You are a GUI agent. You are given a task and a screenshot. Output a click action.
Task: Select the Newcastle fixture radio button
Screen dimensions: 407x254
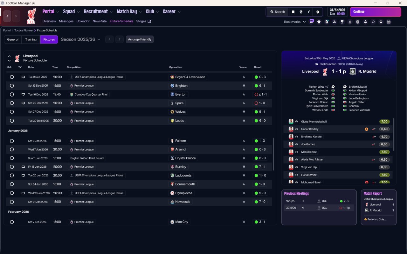12,202
